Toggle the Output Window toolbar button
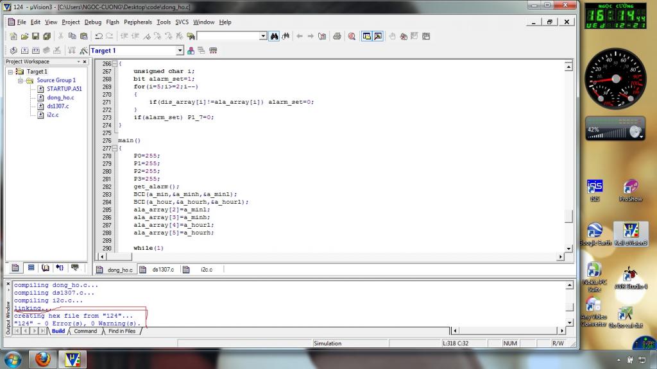This screenshot has height=369, width=657. [378, 37]
